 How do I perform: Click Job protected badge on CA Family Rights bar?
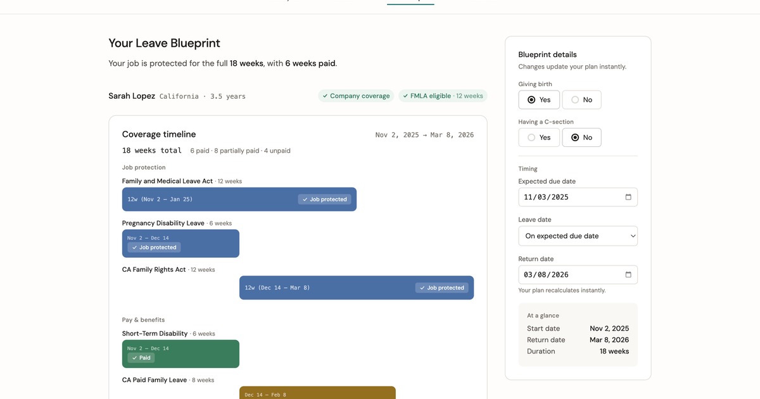pos(441,288)
